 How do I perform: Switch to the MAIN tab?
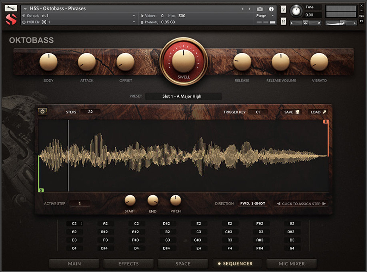point(74,264)
